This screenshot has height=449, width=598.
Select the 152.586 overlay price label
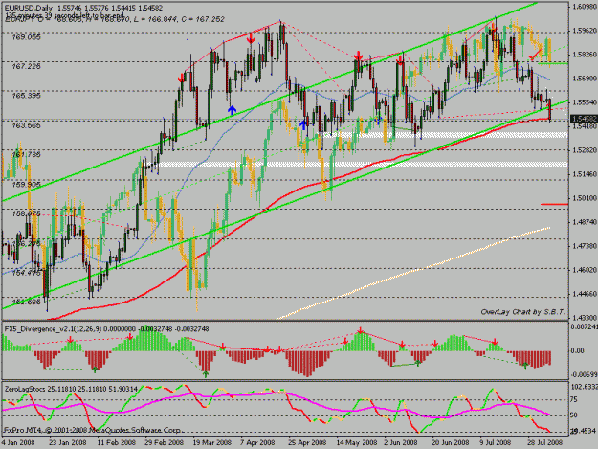click(27, 303)
